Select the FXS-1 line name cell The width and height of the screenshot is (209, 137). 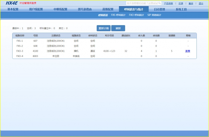20,41
